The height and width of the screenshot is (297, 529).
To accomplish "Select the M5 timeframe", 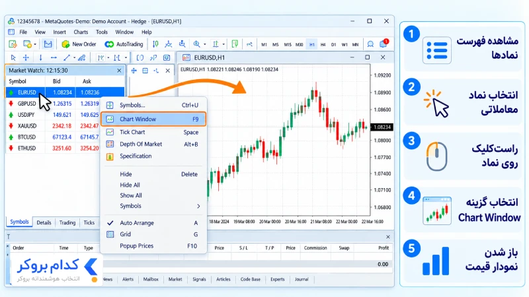I will click(275, 44).
